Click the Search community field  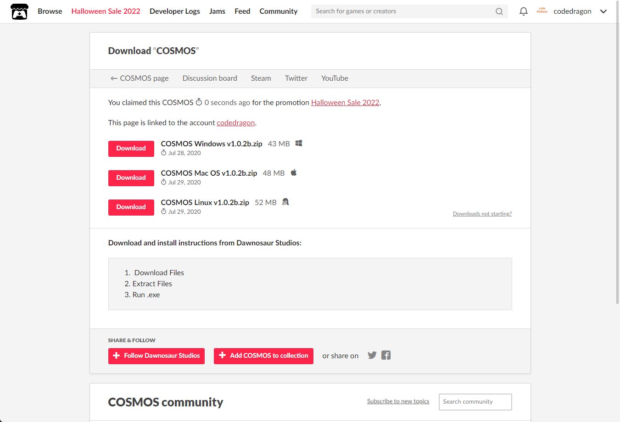pyautogui.click(x=475, y=402)
